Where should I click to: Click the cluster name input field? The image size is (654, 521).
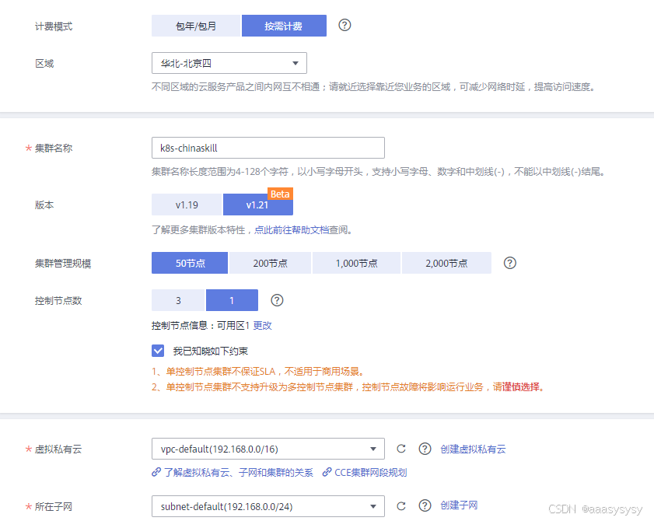[268, 148]
